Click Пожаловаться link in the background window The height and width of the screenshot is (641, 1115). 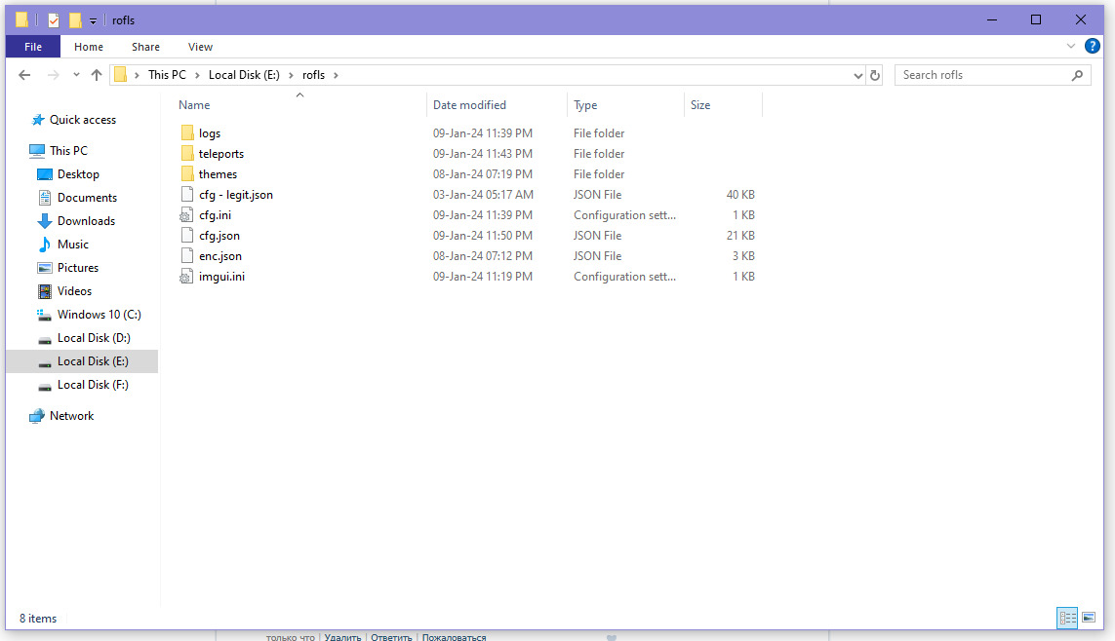pos(454,637)
